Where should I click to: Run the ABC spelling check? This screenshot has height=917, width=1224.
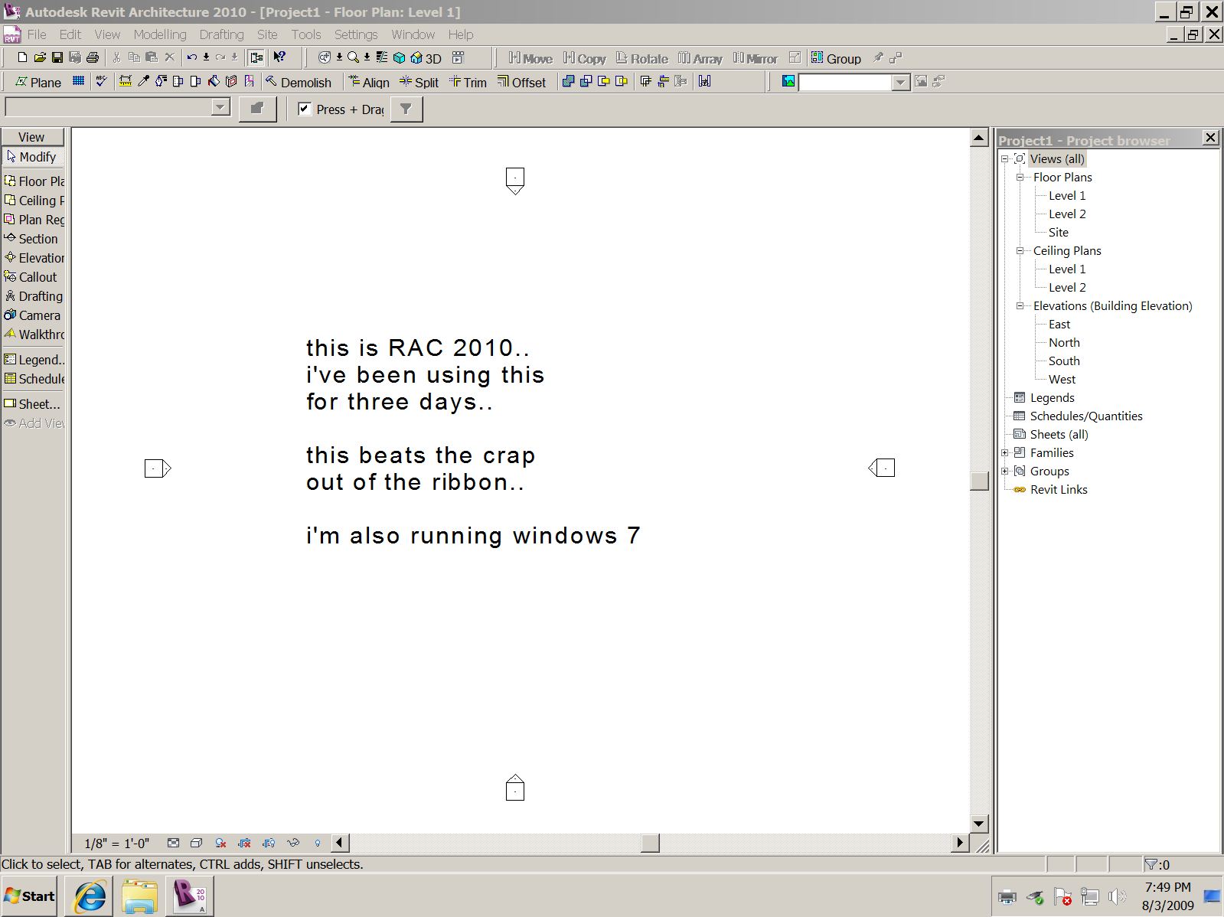tap(100, 81)
